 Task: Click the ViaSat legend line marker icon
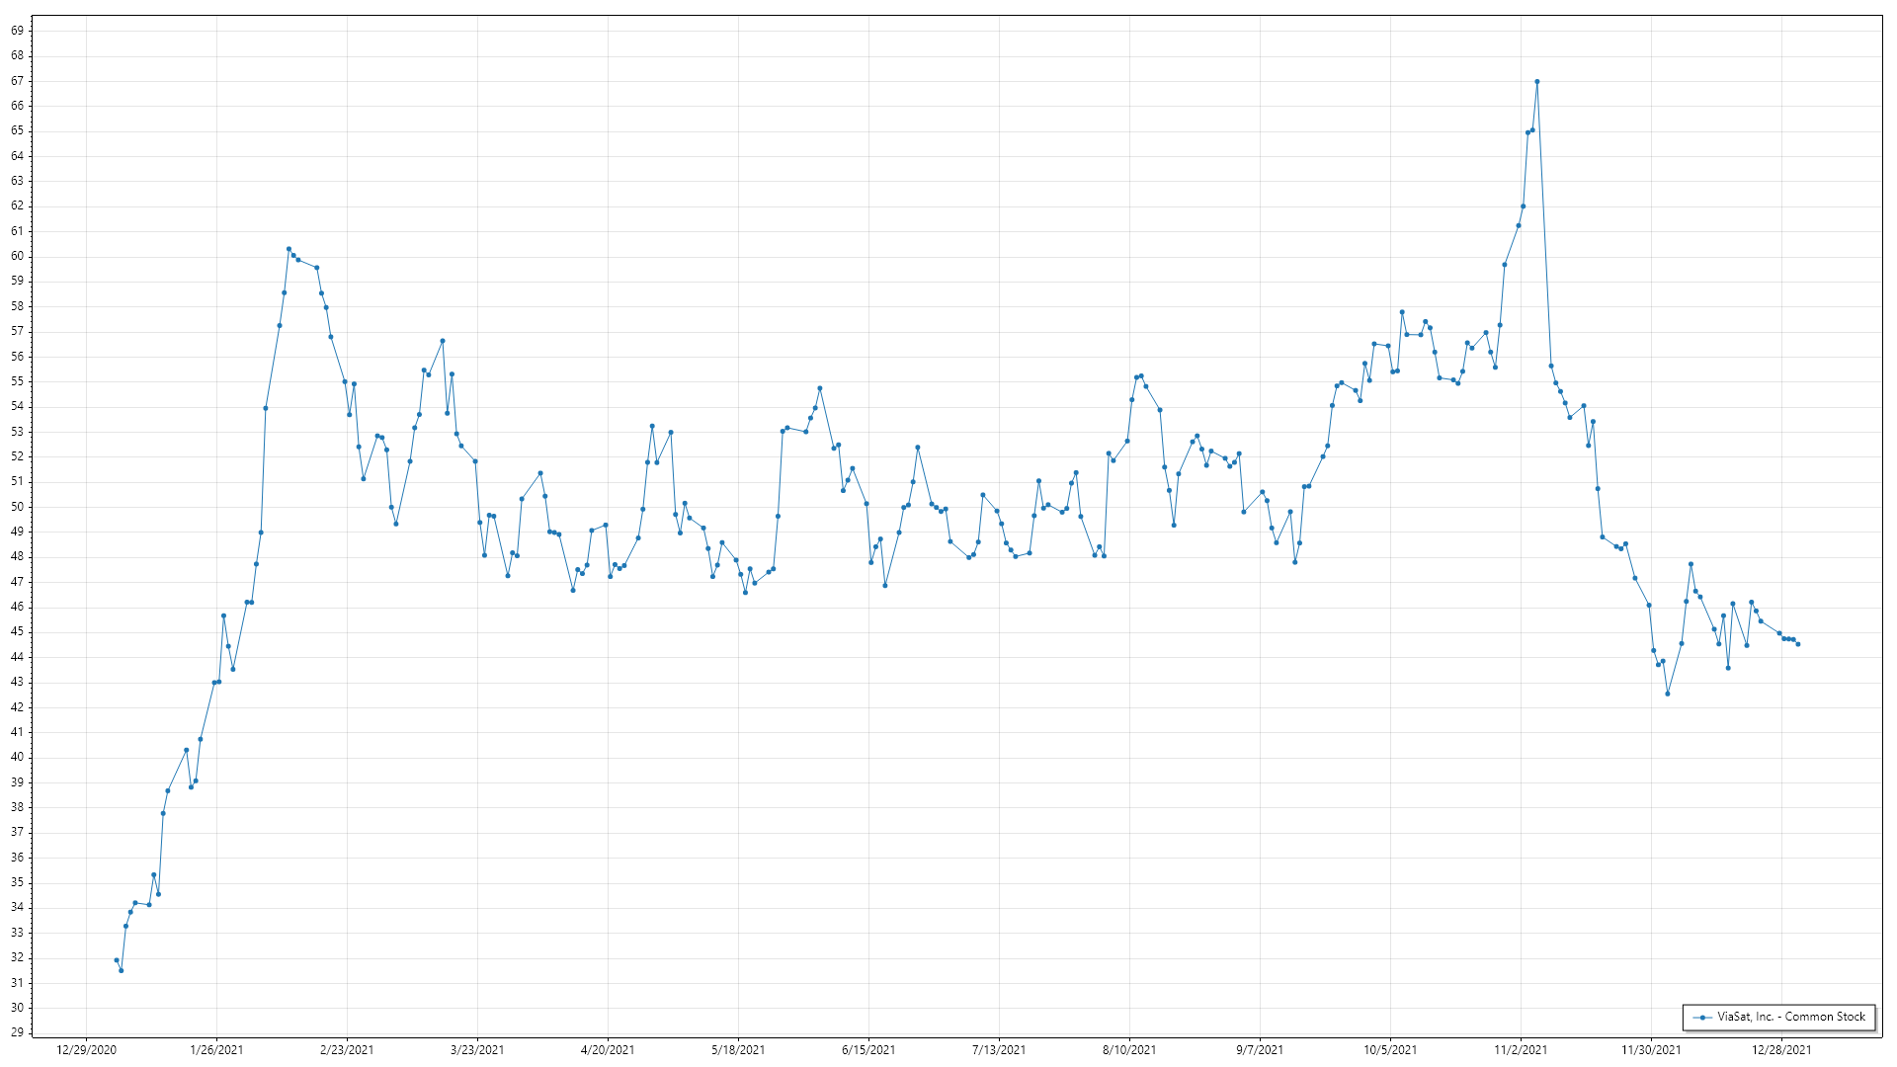pos(1701,1017)
